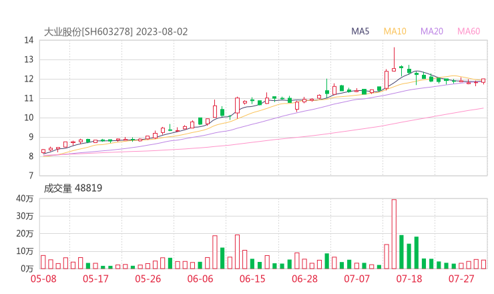Viewport: 494px width, 294px height.
Task: Click the price axis value 13
Action: (29, 59)
